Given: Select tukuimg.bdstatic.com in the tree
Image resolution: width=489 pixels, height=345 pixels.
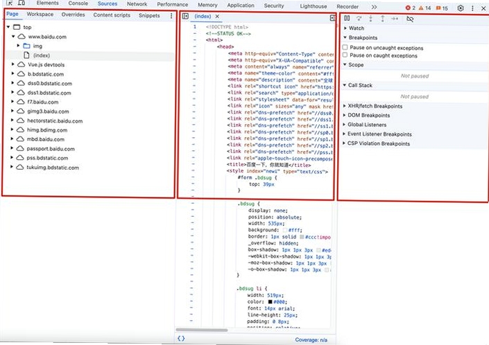Looking at the screenshot, I should point(53,167).
